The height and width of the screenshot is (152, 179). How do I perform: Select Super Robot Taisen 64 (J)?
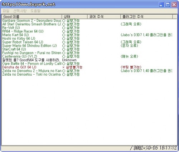click(23, 42)
